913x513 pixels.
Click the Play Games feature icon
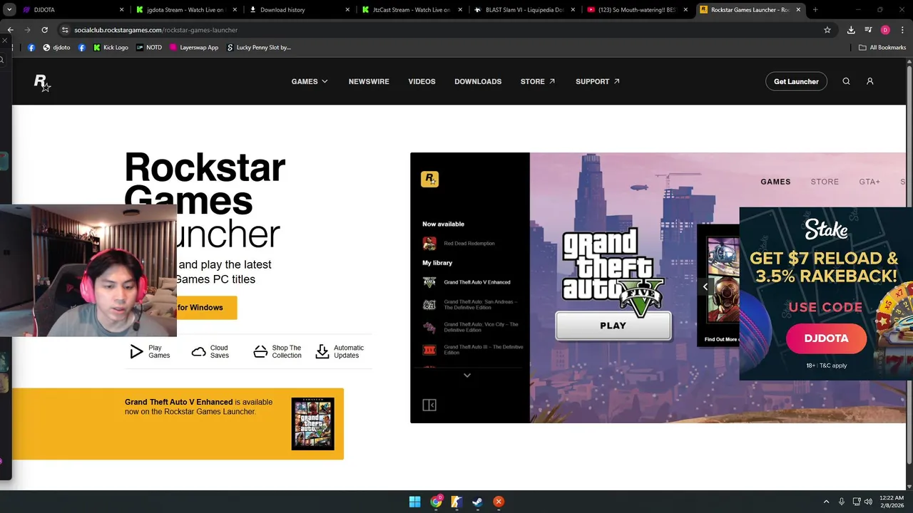click(136, 351)
